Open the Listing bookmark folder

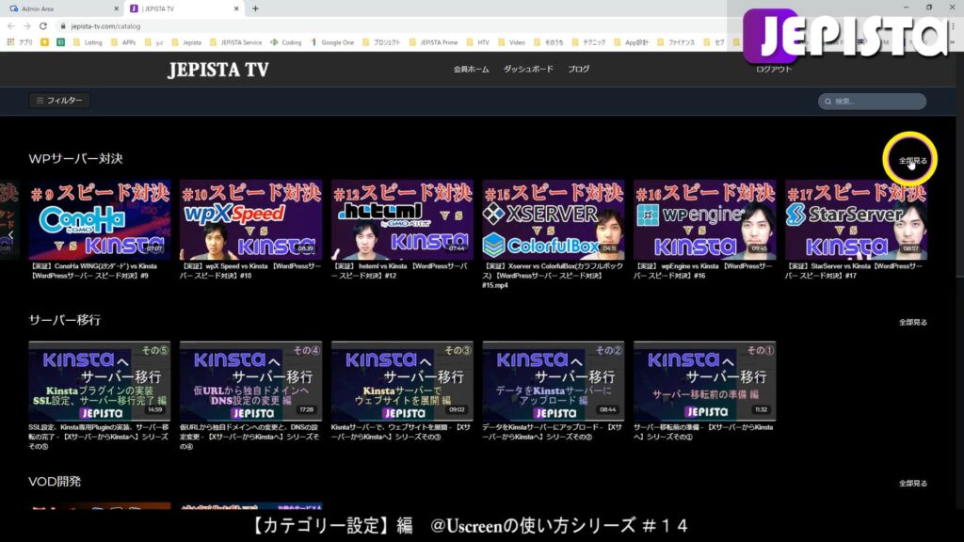coord(88,42)
